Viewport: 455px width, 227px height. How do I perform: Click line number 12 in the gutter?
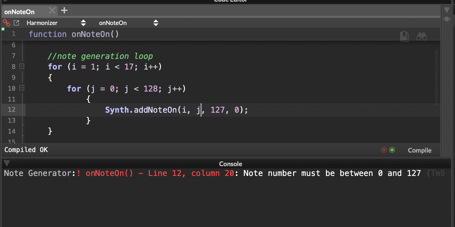point(12,110)
